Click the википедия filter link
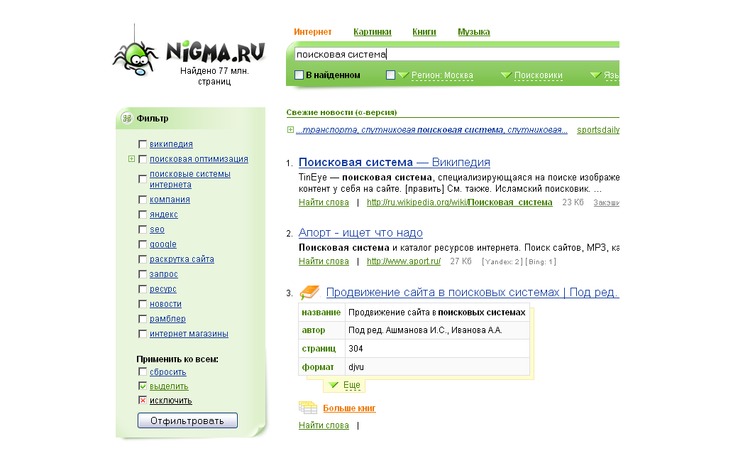 tap(171, 144)
